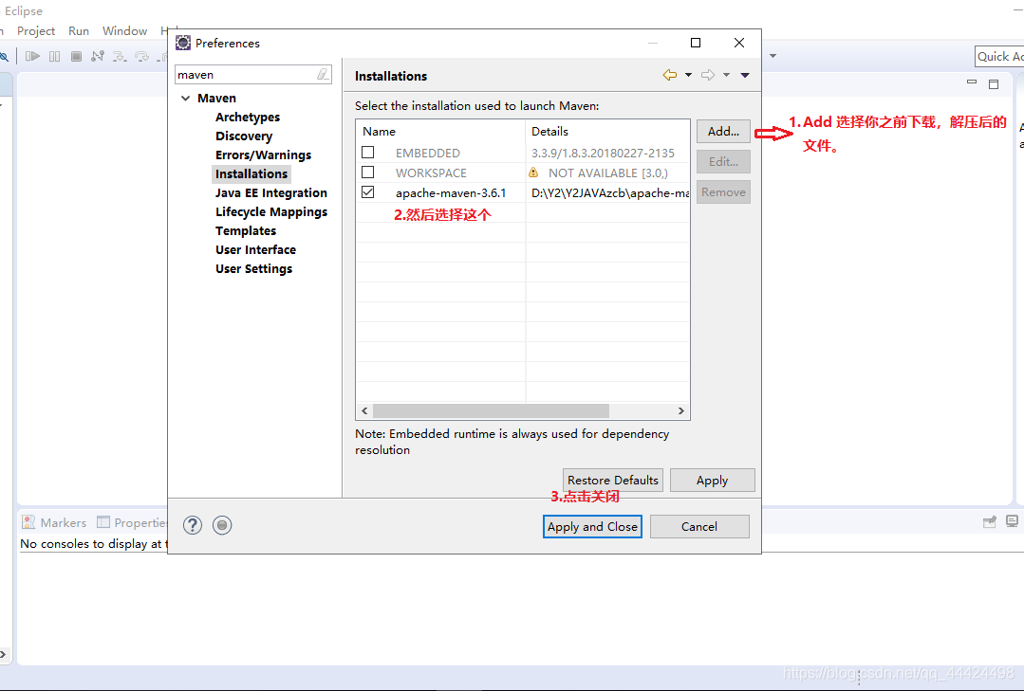Switch to the Markers tab
Image resolution: width=1024 pixels, height=691 pixels.
click(55, 522)
